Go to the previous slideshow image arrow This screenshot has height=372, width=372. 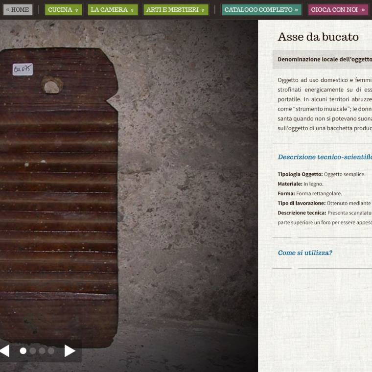(x=4, y=350)
